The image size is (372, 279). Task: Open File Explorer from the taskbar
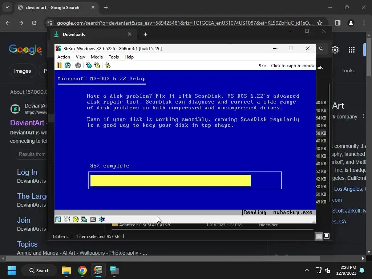(x=66, y=270)
